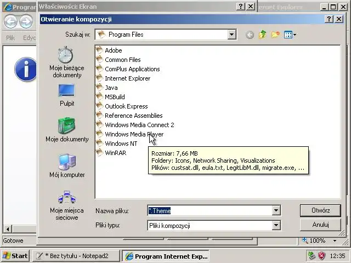Select the Windows NT folder icon

point(99,143)
